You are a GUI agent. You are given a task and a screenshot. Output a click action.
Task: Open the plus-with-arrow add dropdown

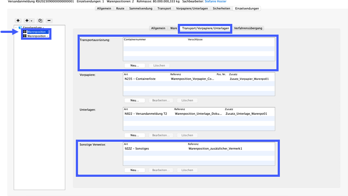28,20
